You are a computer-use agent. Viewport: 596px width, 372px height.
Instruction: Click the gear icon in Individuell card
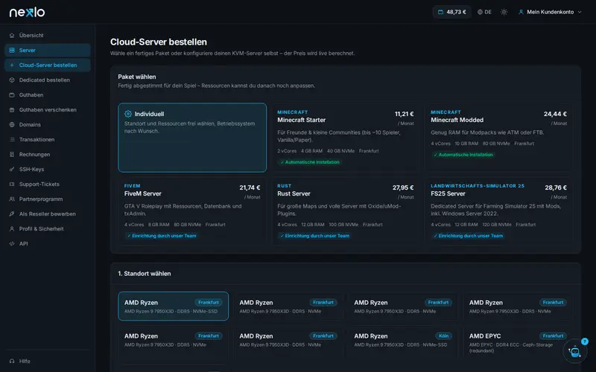tap(128, 114)
